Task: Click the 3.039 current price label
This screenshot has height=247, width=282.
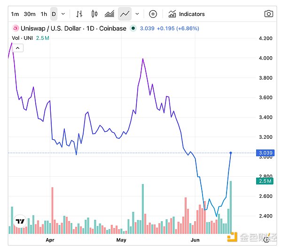Action: (266, 153)
